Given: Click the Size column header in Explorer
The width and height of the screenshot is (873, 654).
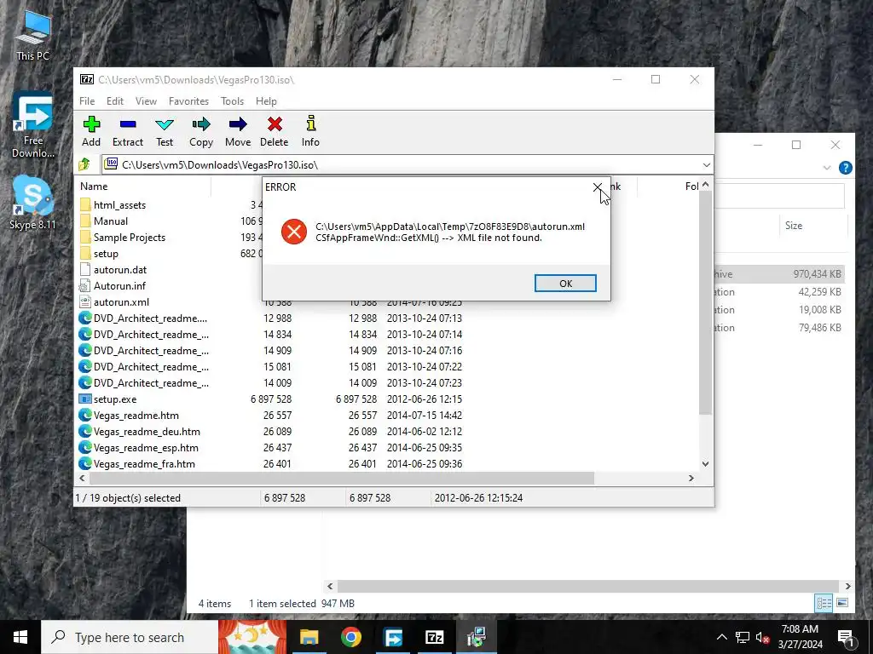Looking at the screenshot, I should coord(794,225).
